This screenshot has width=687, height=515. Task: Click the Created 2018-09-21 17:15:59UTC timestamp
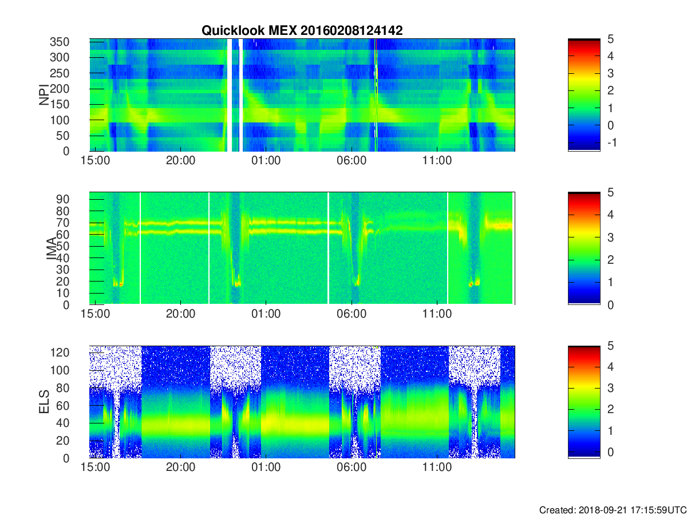pyautogui.click(x=612, y=509)
